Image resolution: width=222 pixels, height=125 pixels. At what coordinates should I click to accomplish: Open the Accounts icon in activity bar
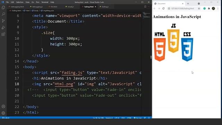coord(3,106)
